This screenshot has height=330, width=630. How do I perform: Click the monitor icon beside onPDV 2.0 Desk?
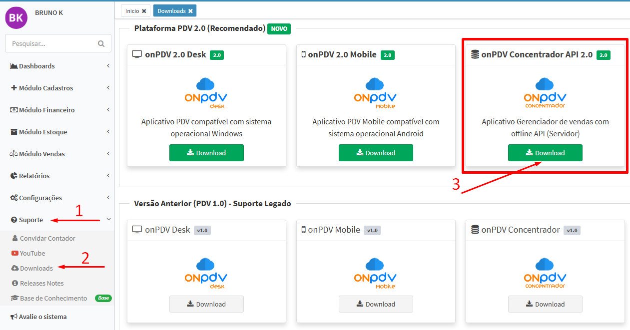click(137, 54)
